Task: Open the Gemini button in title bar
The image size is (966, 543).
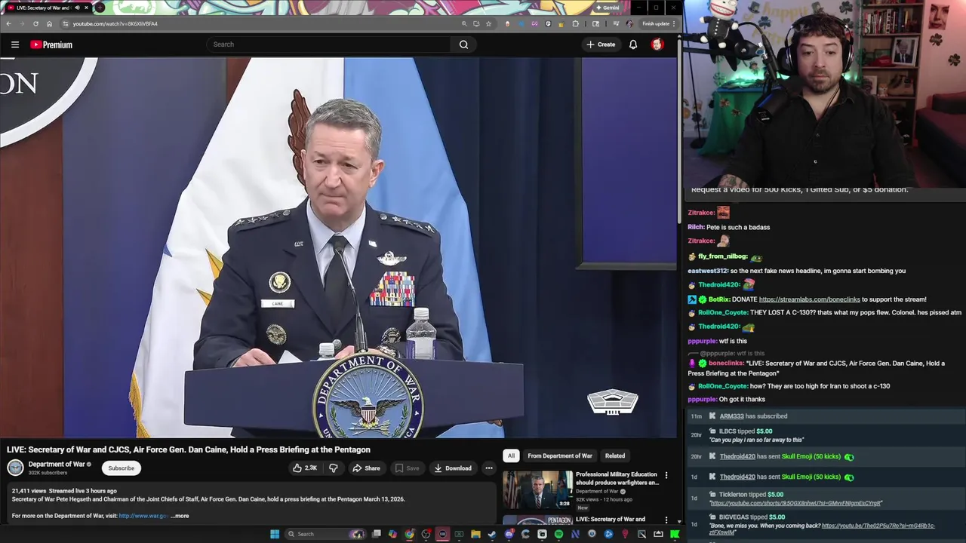Action: (608, 8)
